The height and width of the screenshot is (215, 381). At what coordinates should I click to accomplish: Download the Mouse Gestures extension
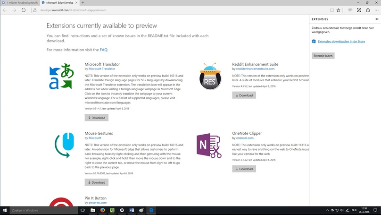(97, 182)
